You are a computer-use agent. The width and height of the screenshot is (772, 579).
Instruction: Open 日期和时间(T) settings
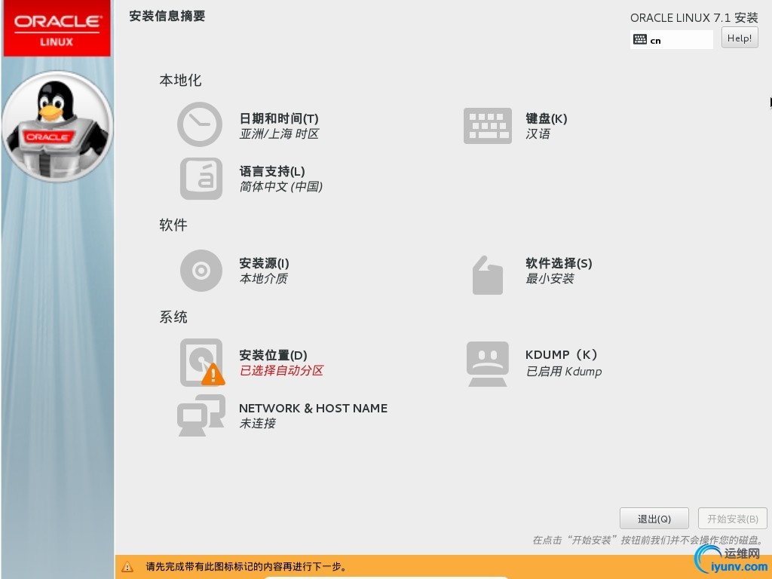click(x=279, y=118)
